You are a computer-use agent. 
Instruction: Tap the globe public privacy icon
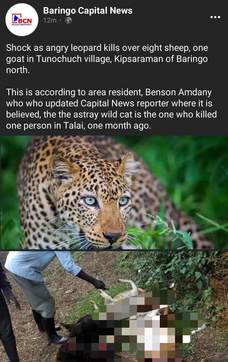(x=68, y=20)
